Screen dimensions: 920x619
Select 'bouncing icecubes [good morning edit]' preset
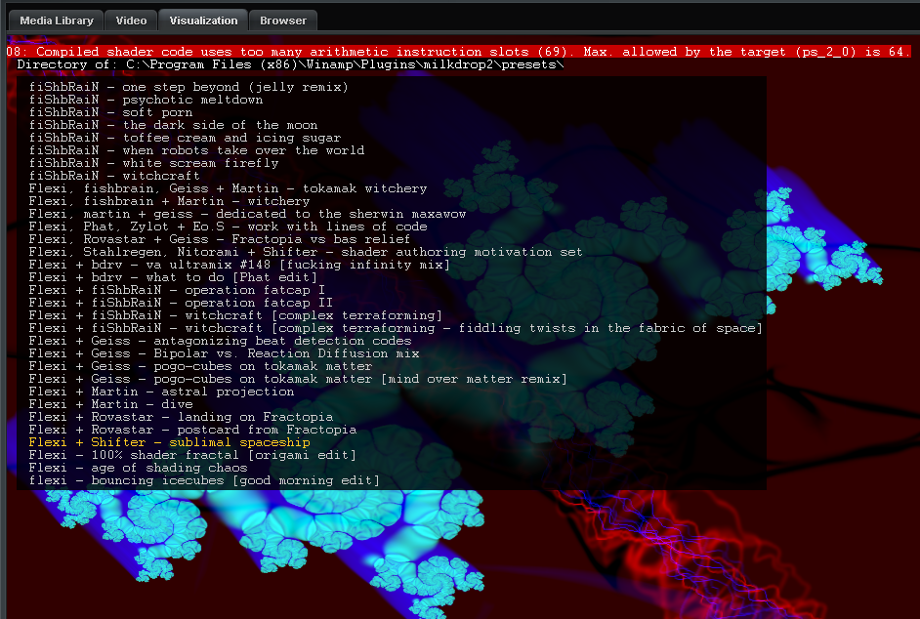(204, 481)
